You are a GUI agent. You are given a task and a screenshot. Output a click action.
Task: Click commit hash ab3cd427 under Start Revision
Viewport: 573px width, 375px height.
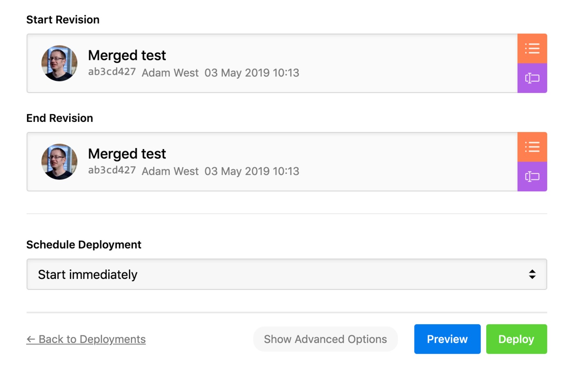(112, 72)
